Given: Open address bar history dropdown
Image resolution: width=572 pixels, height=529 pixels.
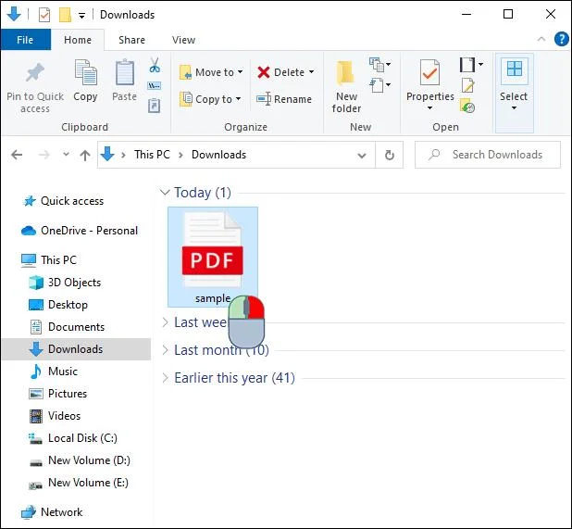Looking at the screenshot, I should (x=362, y=155).
